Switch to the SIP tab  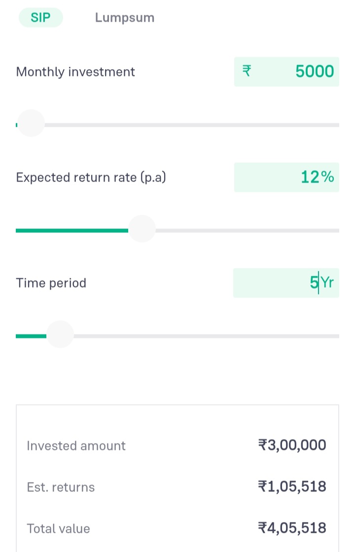(x=40, y=18)
